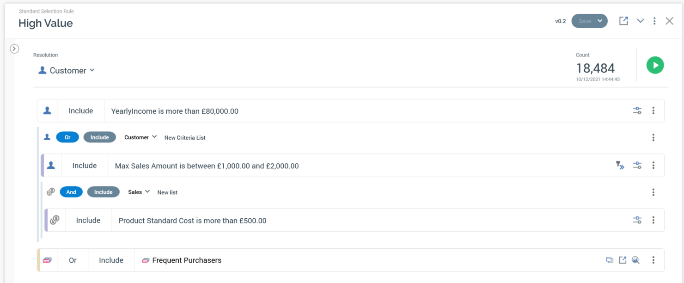Open sliders icon for Product Standard Cost
The image size is (684, 283).
coord(637,220)
